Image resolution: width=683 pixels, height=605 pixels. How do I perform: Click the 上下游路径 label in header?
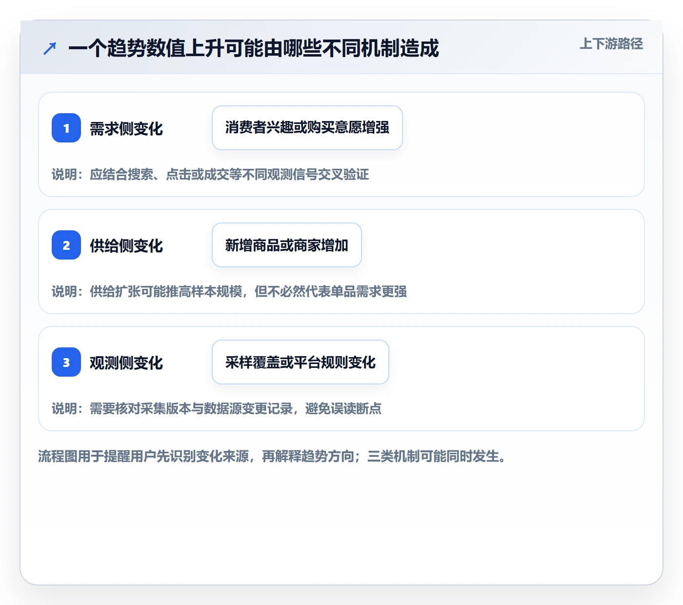click(x=611, y=44)
